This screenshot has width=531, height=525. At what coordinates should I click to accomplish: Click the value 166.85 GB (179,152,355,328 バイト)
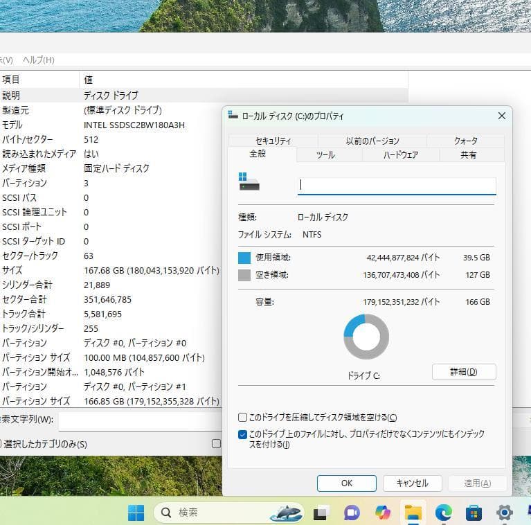pos(152,402)
